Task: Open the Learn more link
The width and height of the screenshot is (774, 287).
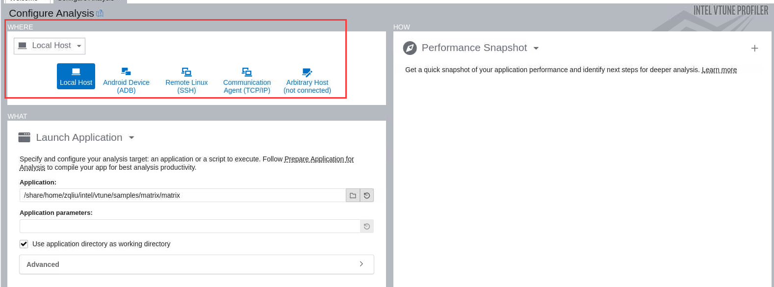Action: pyautogui.click(x=719, y=70)
